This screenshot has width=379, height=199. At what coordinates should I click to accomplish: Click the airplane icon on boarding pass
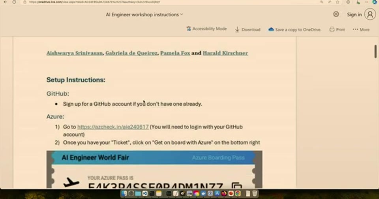tap(71, 182)
